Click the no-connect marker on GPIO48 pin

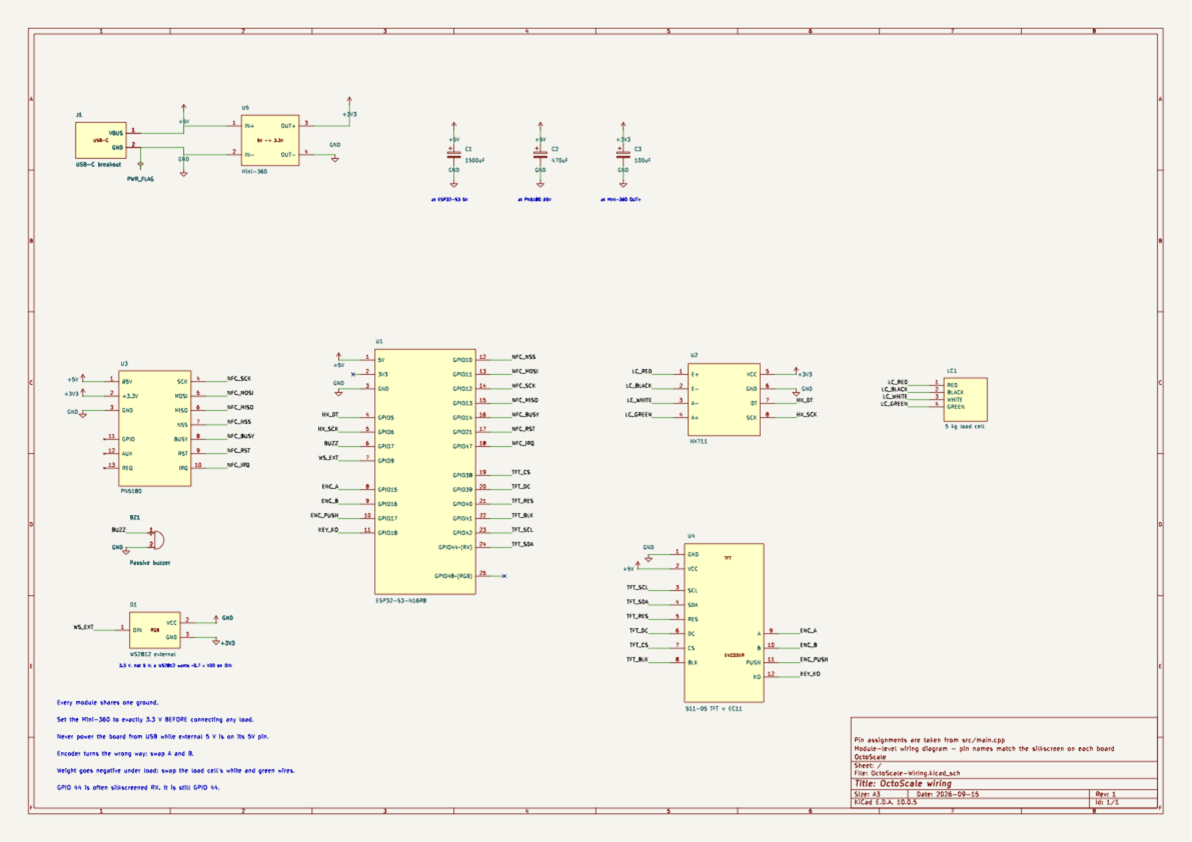click(x=504, y=576)
